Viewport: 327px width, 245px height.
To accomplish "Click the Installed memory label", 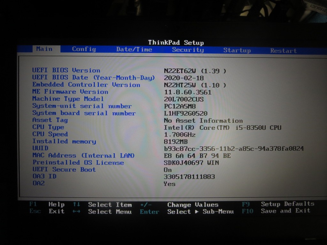I will (64, 141).
